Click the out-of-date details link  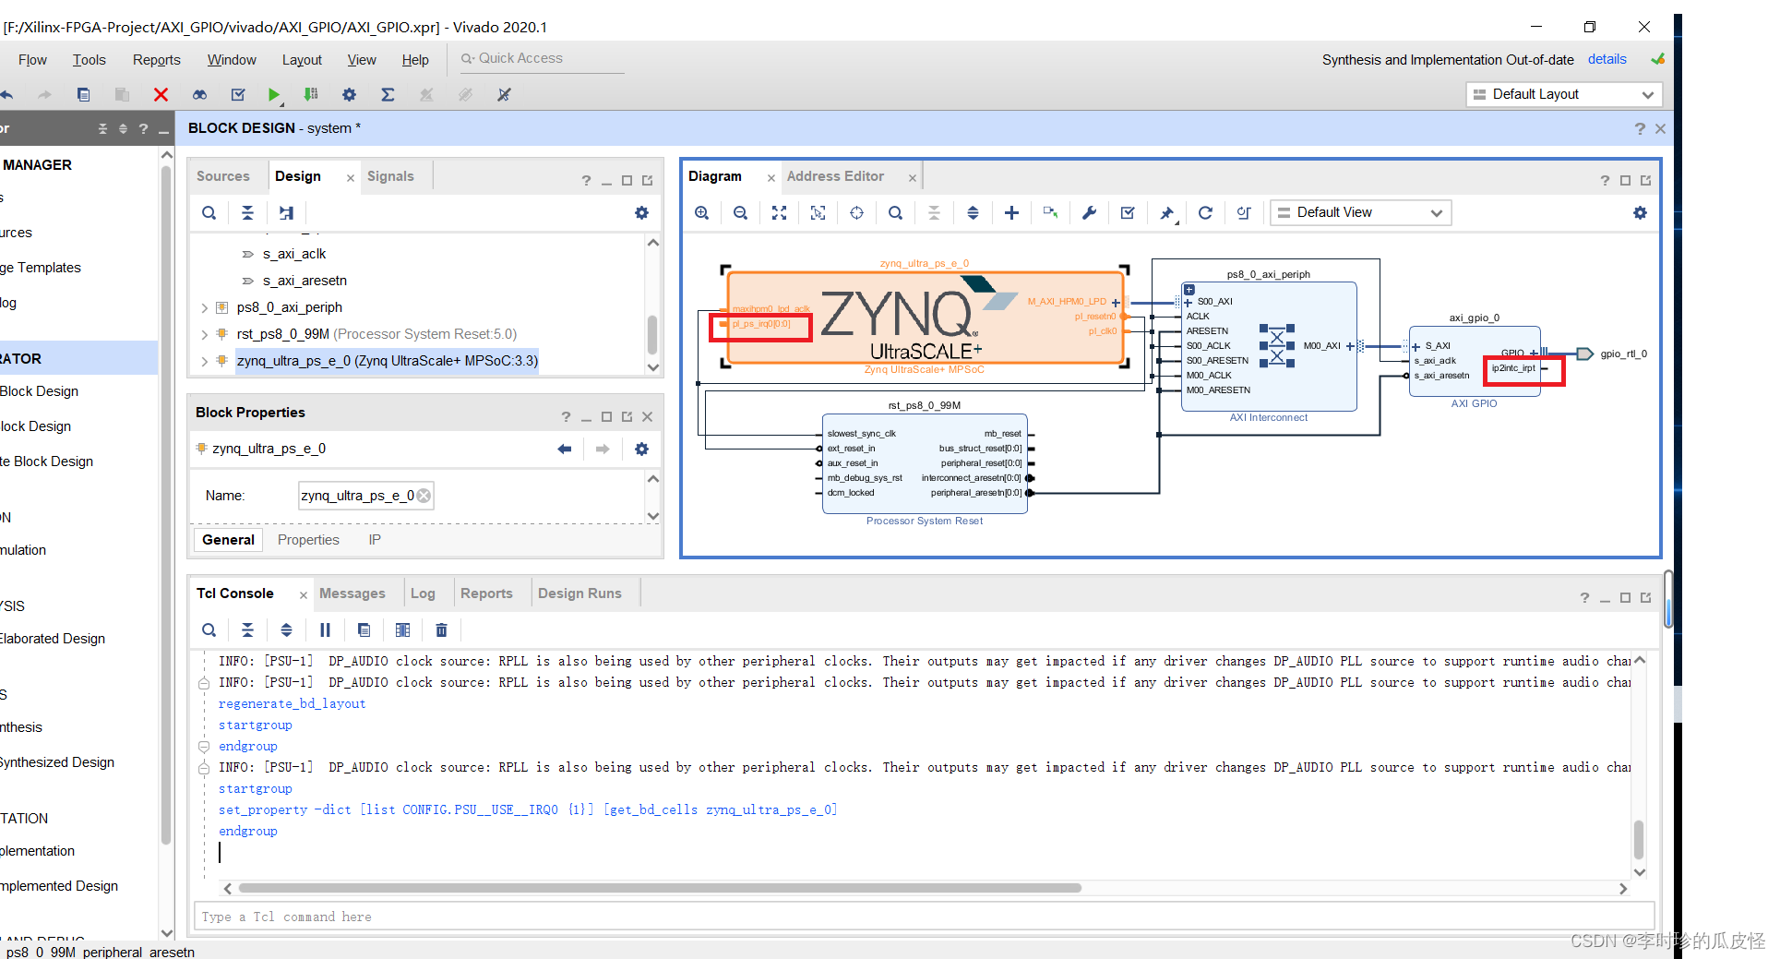[1607, 59]
